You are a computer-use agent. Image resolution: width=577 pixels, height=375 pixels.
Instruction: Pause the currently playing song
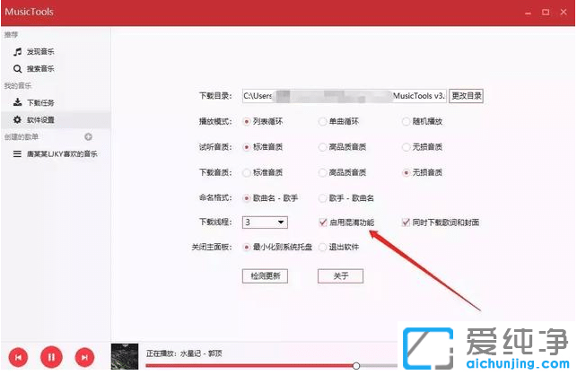click(51, 357)
